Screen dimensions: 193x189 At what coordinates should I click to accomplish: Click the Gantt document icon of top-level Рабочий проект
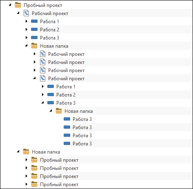(26, 13)
